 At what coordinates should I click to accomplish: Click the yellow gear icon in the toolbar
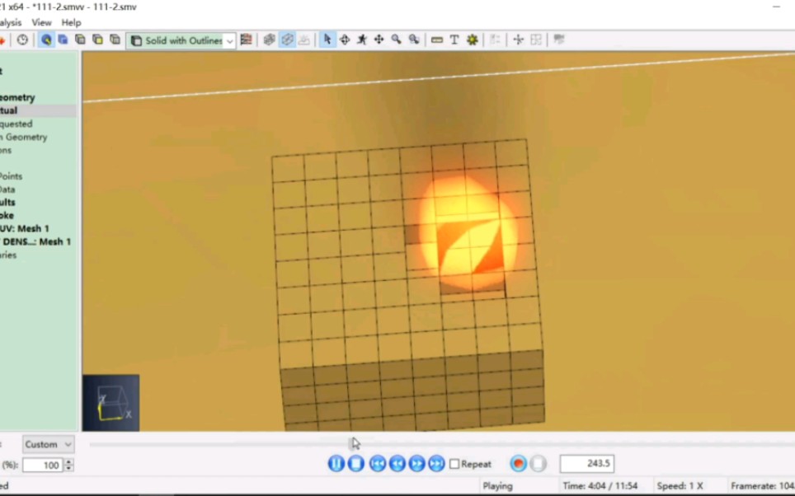(x=472, y=40)
